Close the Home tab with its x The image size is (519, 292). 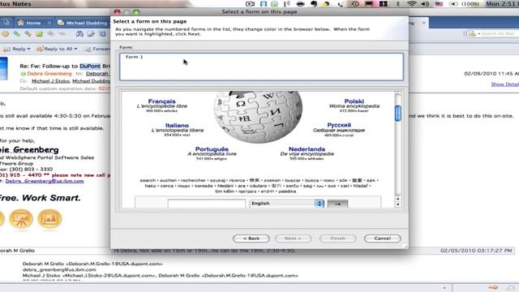[x=49, y=23]
